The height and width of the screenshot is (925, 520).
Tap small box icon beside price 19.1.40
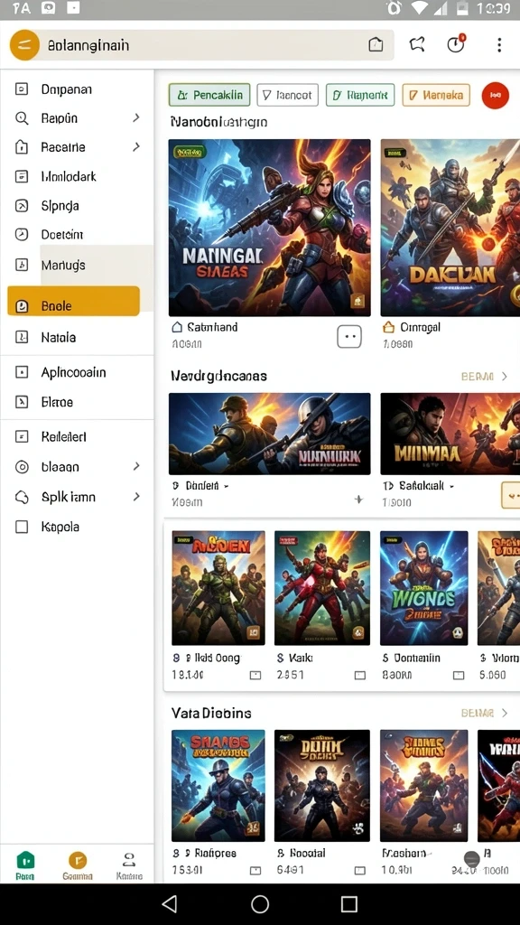tap(255, 676)
